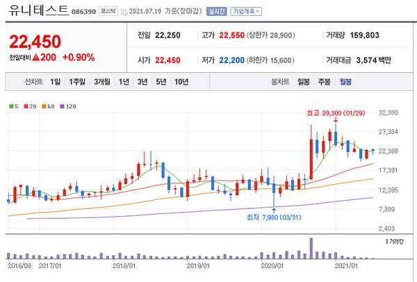This screenshot has height=282, width=417.
Task: Select the 1일 line chart tab
Action: (x=56, y=81)
